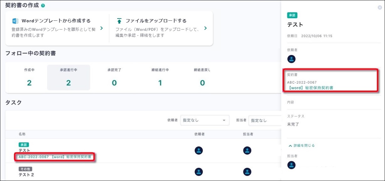This screenshot has width=385, height=181.
Task: Click the 依頼者 avatar in detail panel
Action: [x=291, y=59]
